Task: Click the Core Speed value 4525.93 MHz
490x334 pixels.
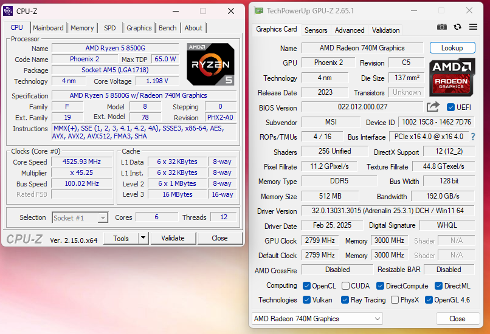Action: 81,162
